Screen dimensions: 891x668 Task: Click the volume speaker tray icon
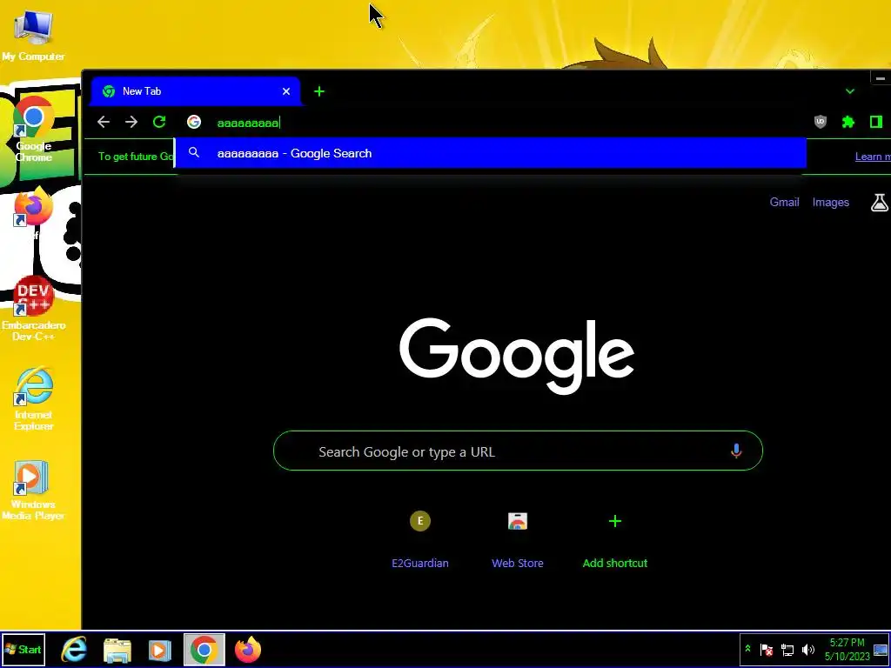pyautogui.click(x=807, y=649)
